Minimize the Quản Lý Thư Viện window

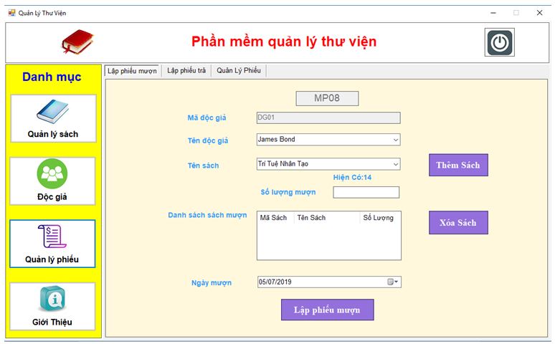click(493, 13)
